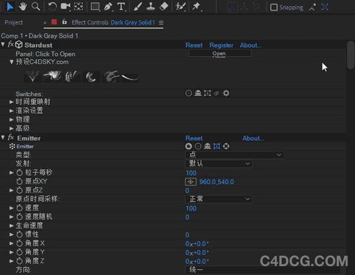Select the first preset thumbnail under 预设C4DSKY.com
Image resolution: width=355 pixels, height=275 pixels.
(x=32, y=76)
